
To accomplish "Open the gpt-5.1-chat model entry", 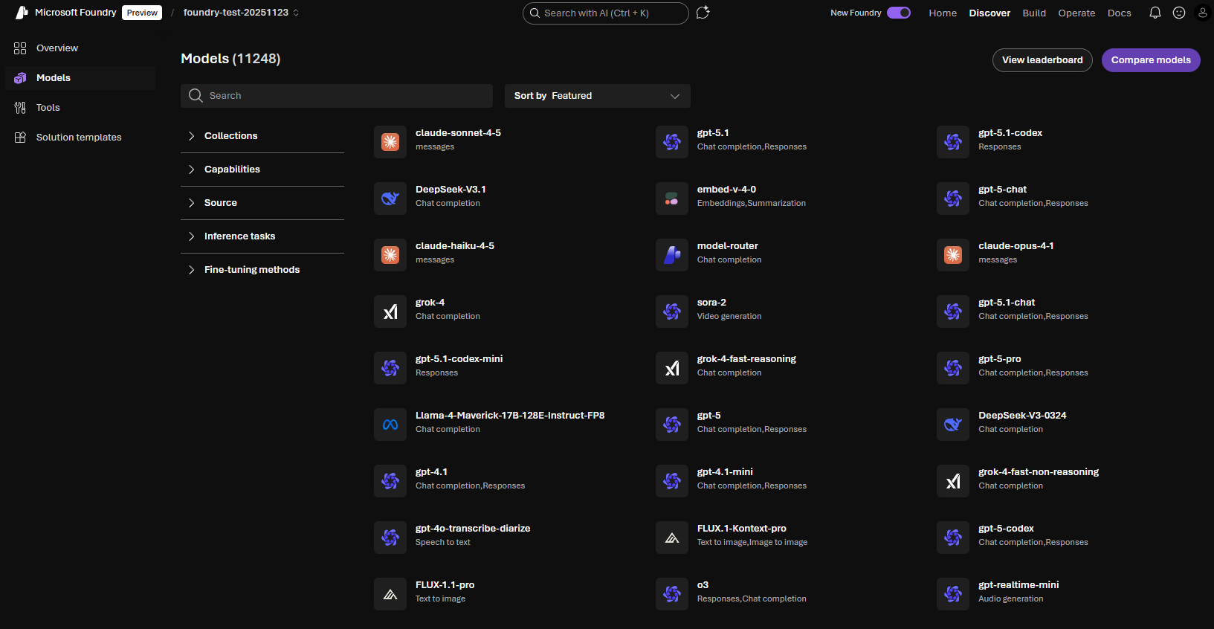I will [1007, 303].
